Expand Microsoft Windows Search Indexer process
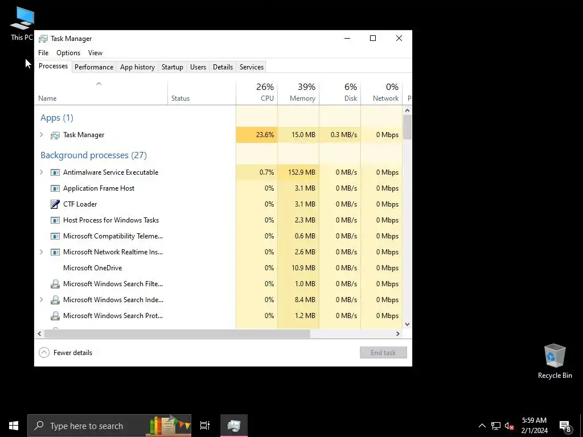Viewport: 583px width, 437px height. (x=42, y=299)
